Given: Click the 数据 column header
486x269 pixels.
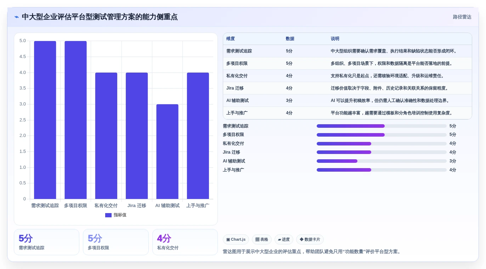Looking at the screenshot, I should tap(290, 39).
